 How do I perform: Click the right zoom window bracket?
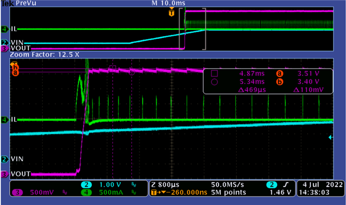204,29
